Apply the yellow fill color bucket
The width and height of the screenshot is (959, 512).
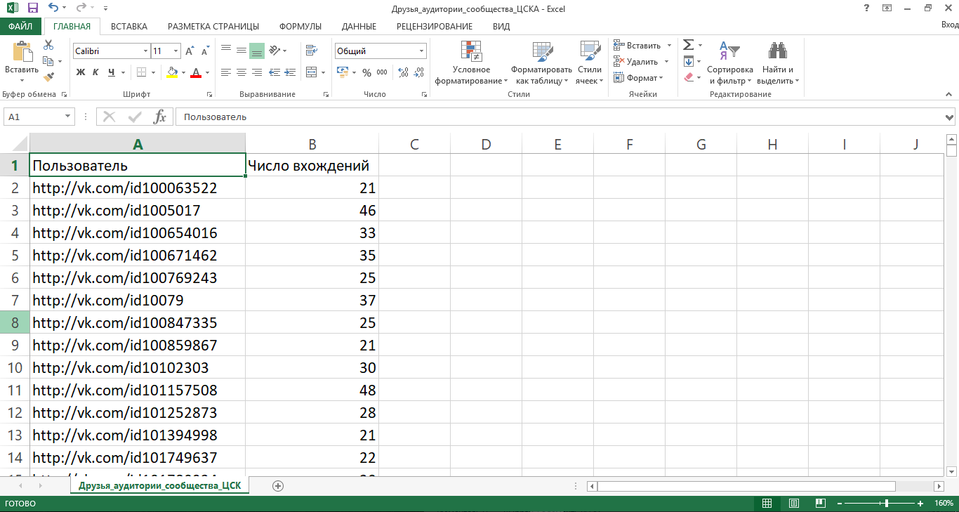[173, 72]
